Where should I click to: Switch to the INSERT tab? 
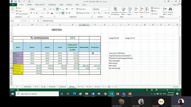pyautogui.click(x=29, y=5)
